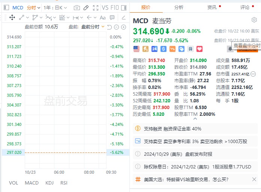Expand the line tool options arrow
The image size is (261, 192).
[x=28, y=18]
